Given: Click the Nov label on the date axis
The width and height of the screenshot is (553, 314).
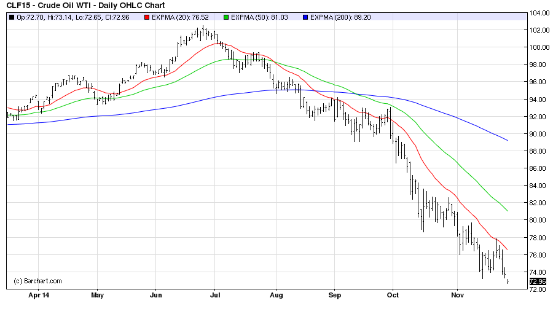Looking at the screenshot, I should (x=457, y=295).
